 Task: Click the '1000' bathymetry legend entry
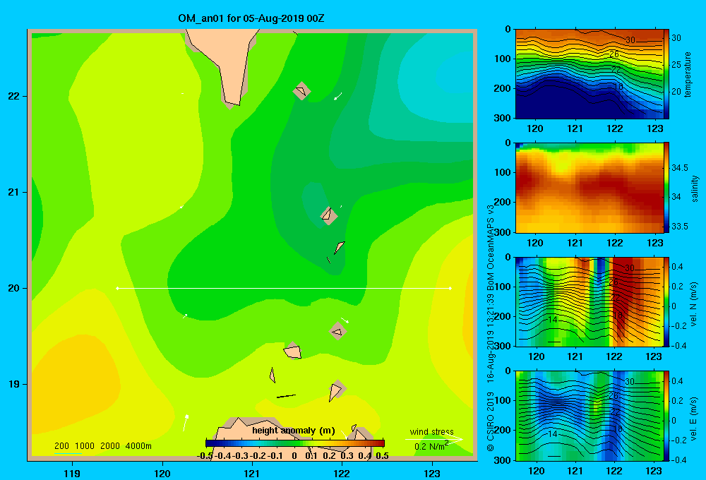(85, 446)
